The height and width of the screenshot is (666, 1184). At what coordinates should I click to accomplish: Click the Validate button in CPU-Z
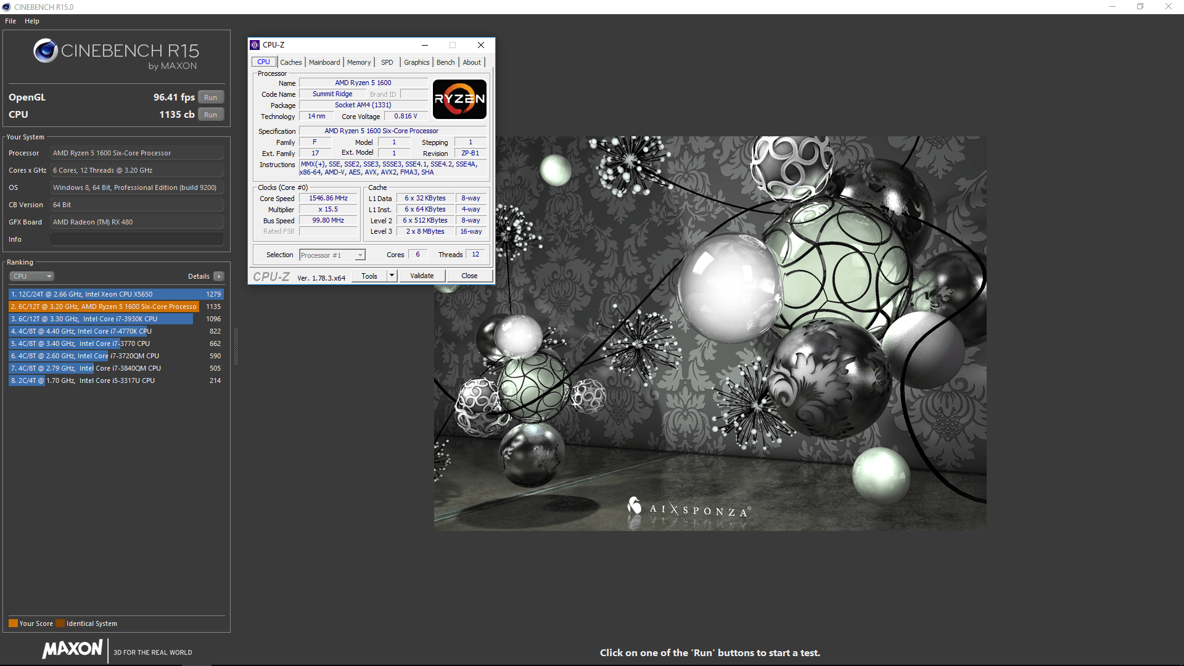coord(422,276)
